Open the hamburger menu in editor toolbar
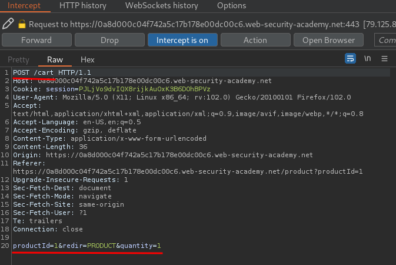This screenshot has width=396, height=265. pos(384,59)
